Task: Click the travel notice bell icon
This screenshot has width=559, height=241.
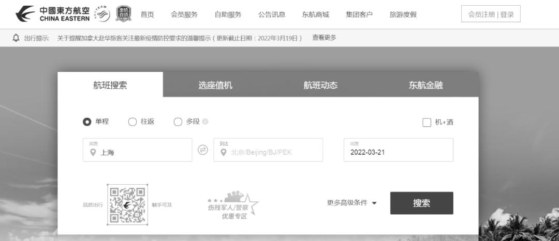Action: 16,38
